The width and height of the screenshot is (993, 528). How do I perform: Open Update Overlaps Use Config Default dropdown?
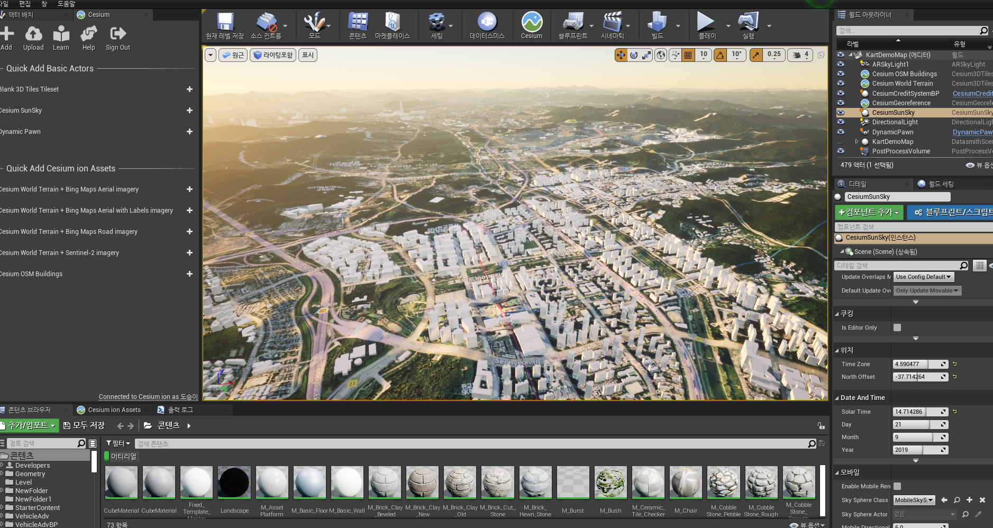(x=923, y=277)
